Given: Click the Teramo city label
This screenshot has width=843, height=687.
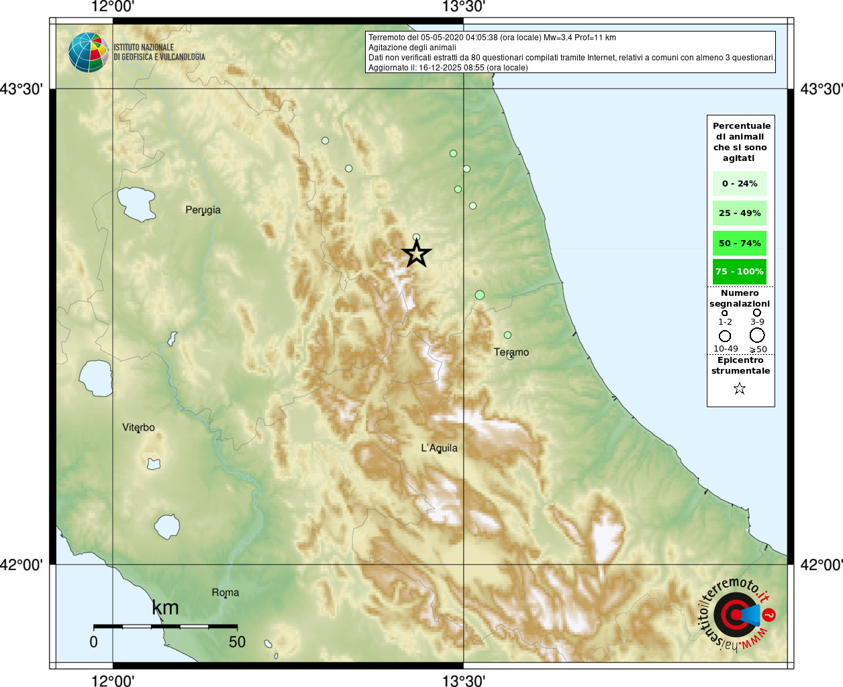Looking at the screenshot, I should point(511,352).
